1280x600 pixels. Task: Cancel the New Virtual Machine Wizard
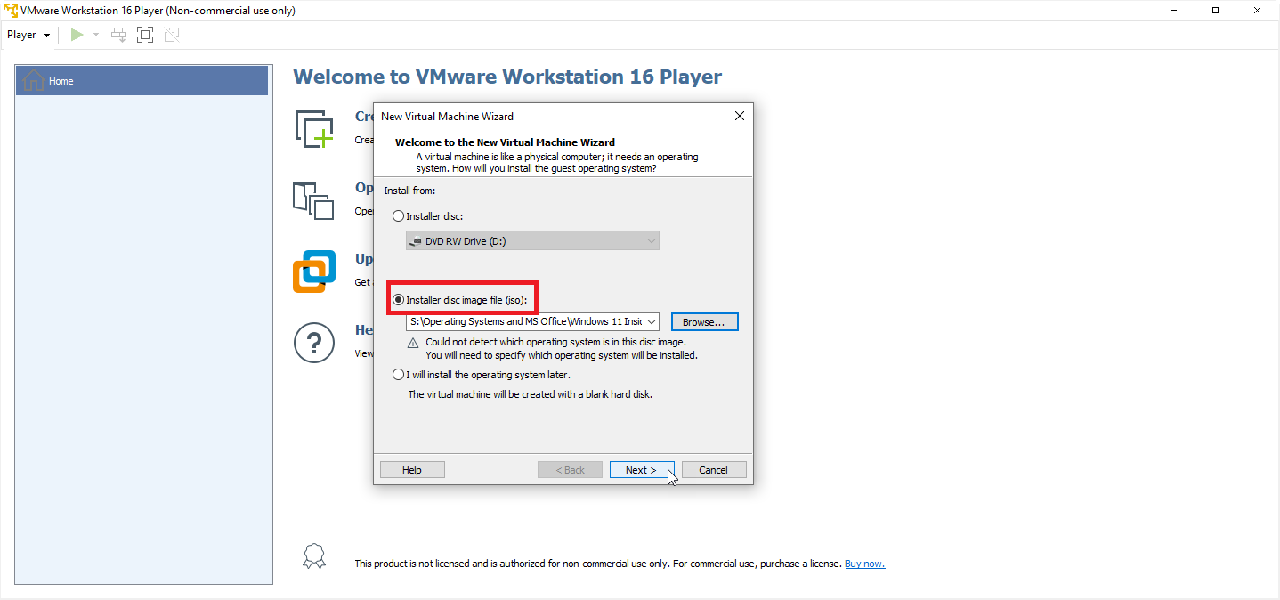tap(714, 470)
